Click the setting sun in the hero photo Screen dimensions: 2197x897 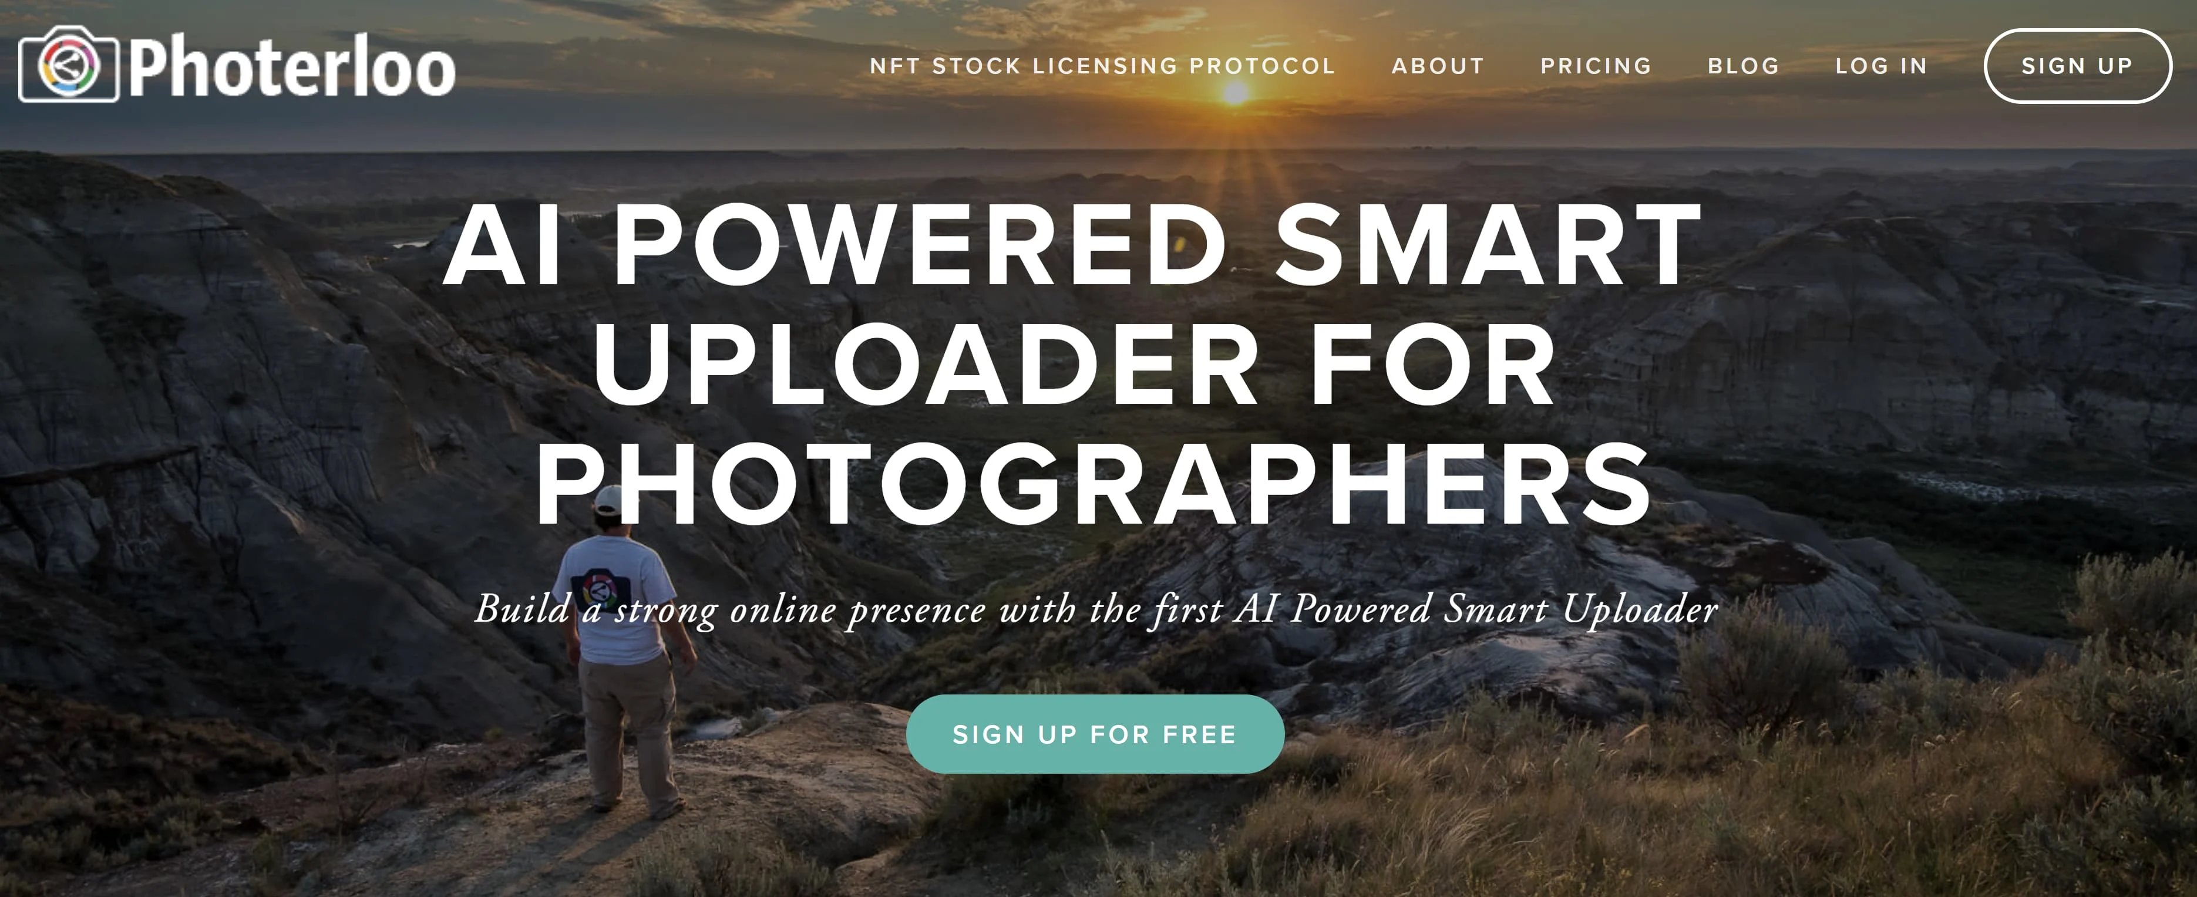[x=1235, y=92]
